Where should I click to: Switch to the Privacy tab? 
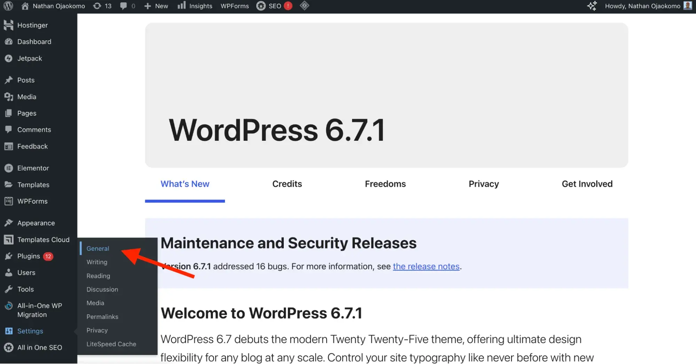(x=484, y=184)
